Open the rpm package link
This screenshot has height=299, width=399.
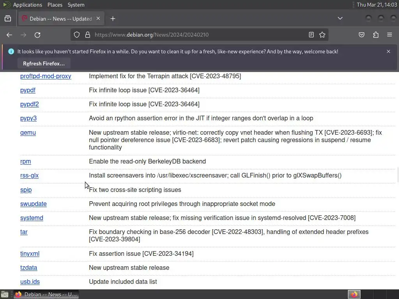point(25,162)
